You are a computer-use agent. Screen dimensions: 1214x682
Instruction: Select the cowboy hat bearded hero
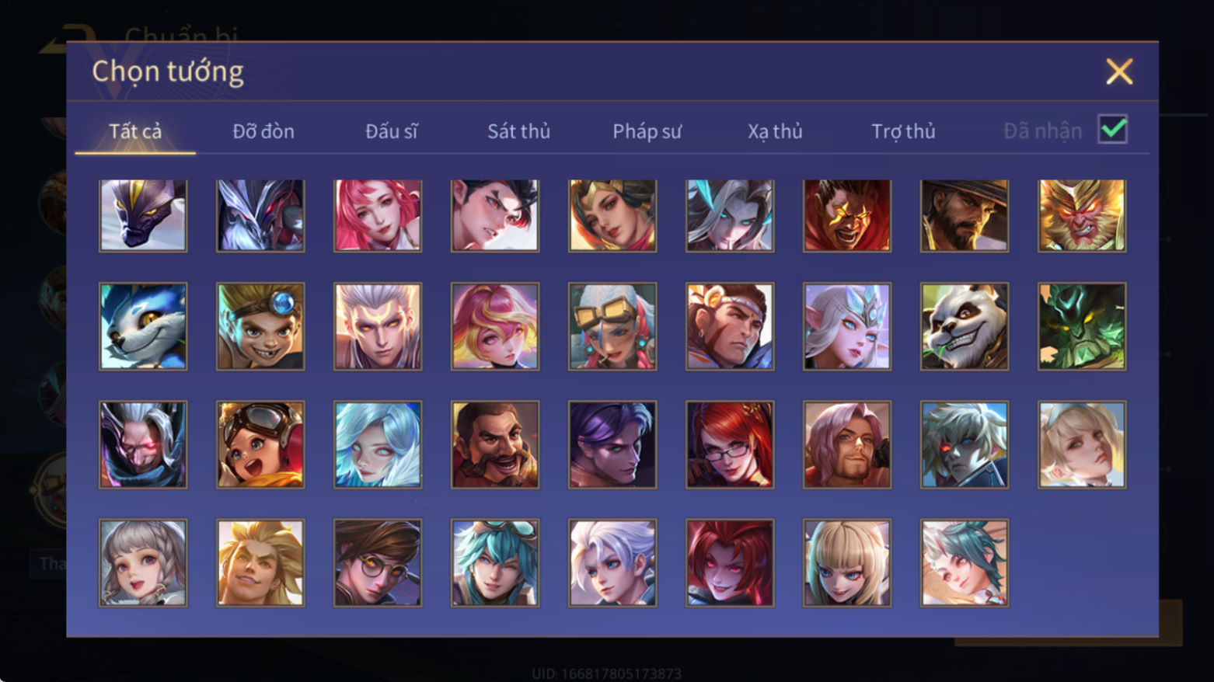[965, 215]
